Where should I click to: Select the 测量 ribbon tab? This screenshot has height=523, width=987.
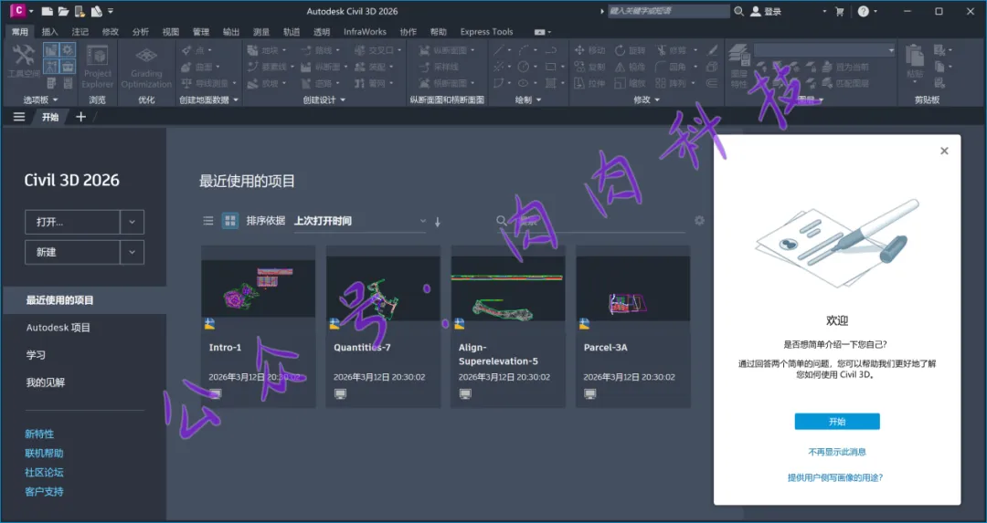(x=261, y=32)
